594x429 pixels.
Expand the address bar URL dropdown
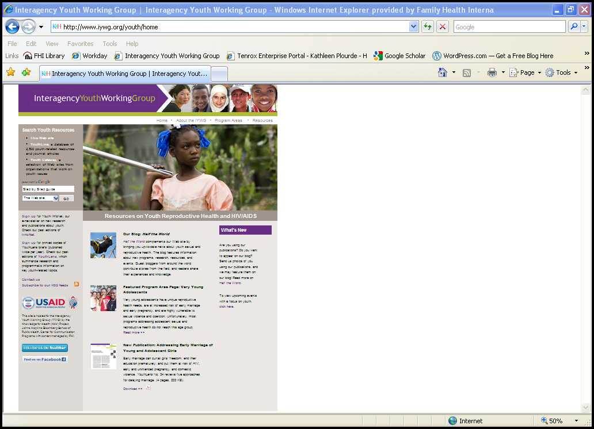tap(413, 26)
